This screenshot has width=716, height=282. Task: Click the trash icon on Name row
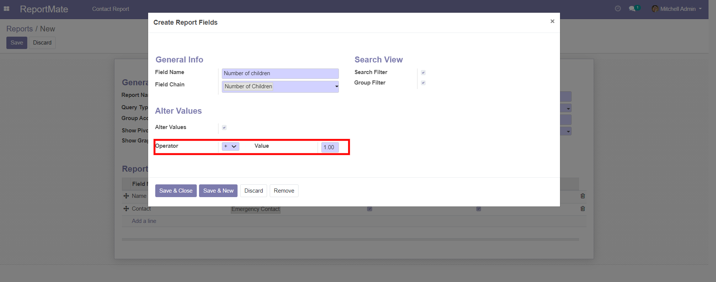(582, 196)
